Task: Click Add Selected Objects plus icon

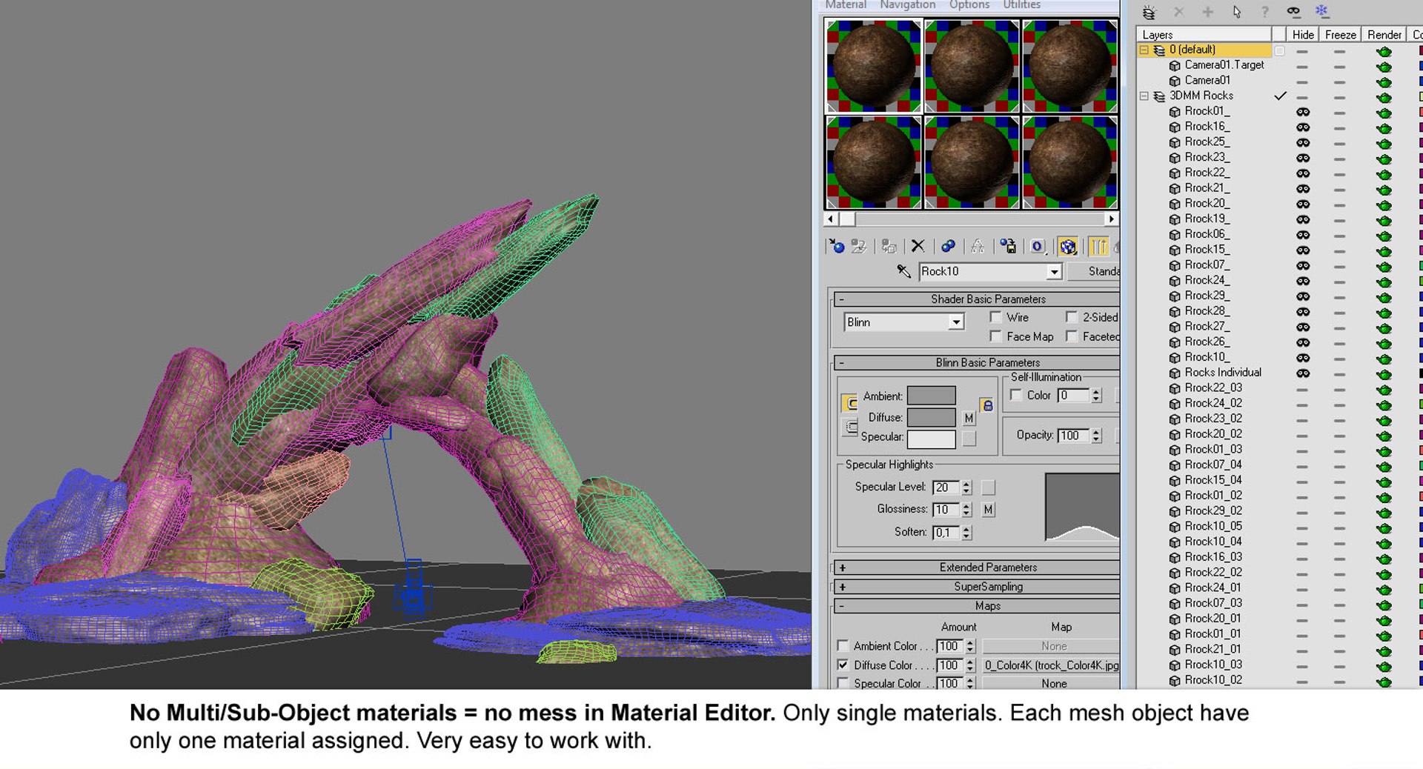Action: (1207, 12)
